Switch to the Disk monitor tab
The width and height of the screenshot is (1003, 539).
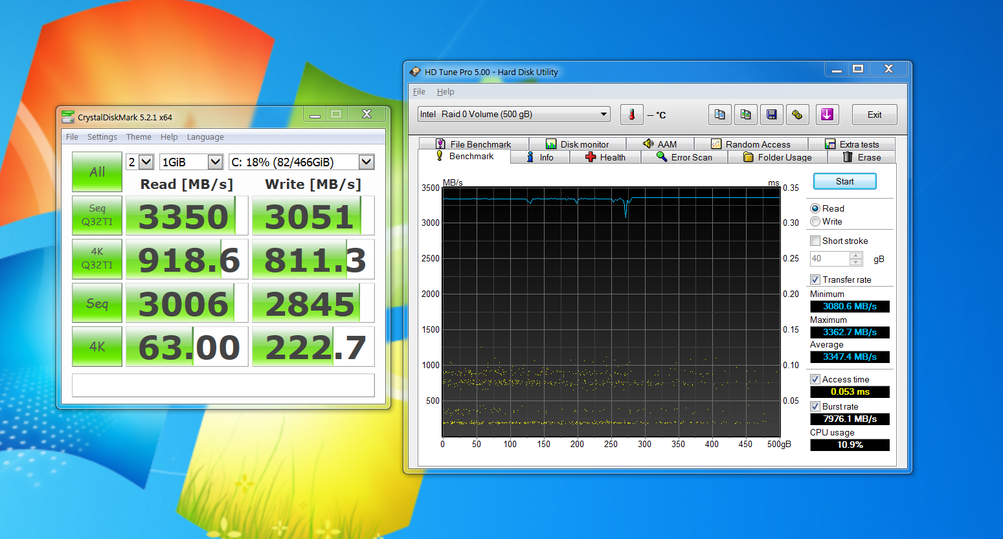tap(578, 144)
